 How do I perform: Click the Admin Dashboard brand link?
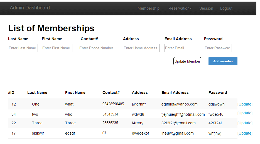(x=30, y=8)
